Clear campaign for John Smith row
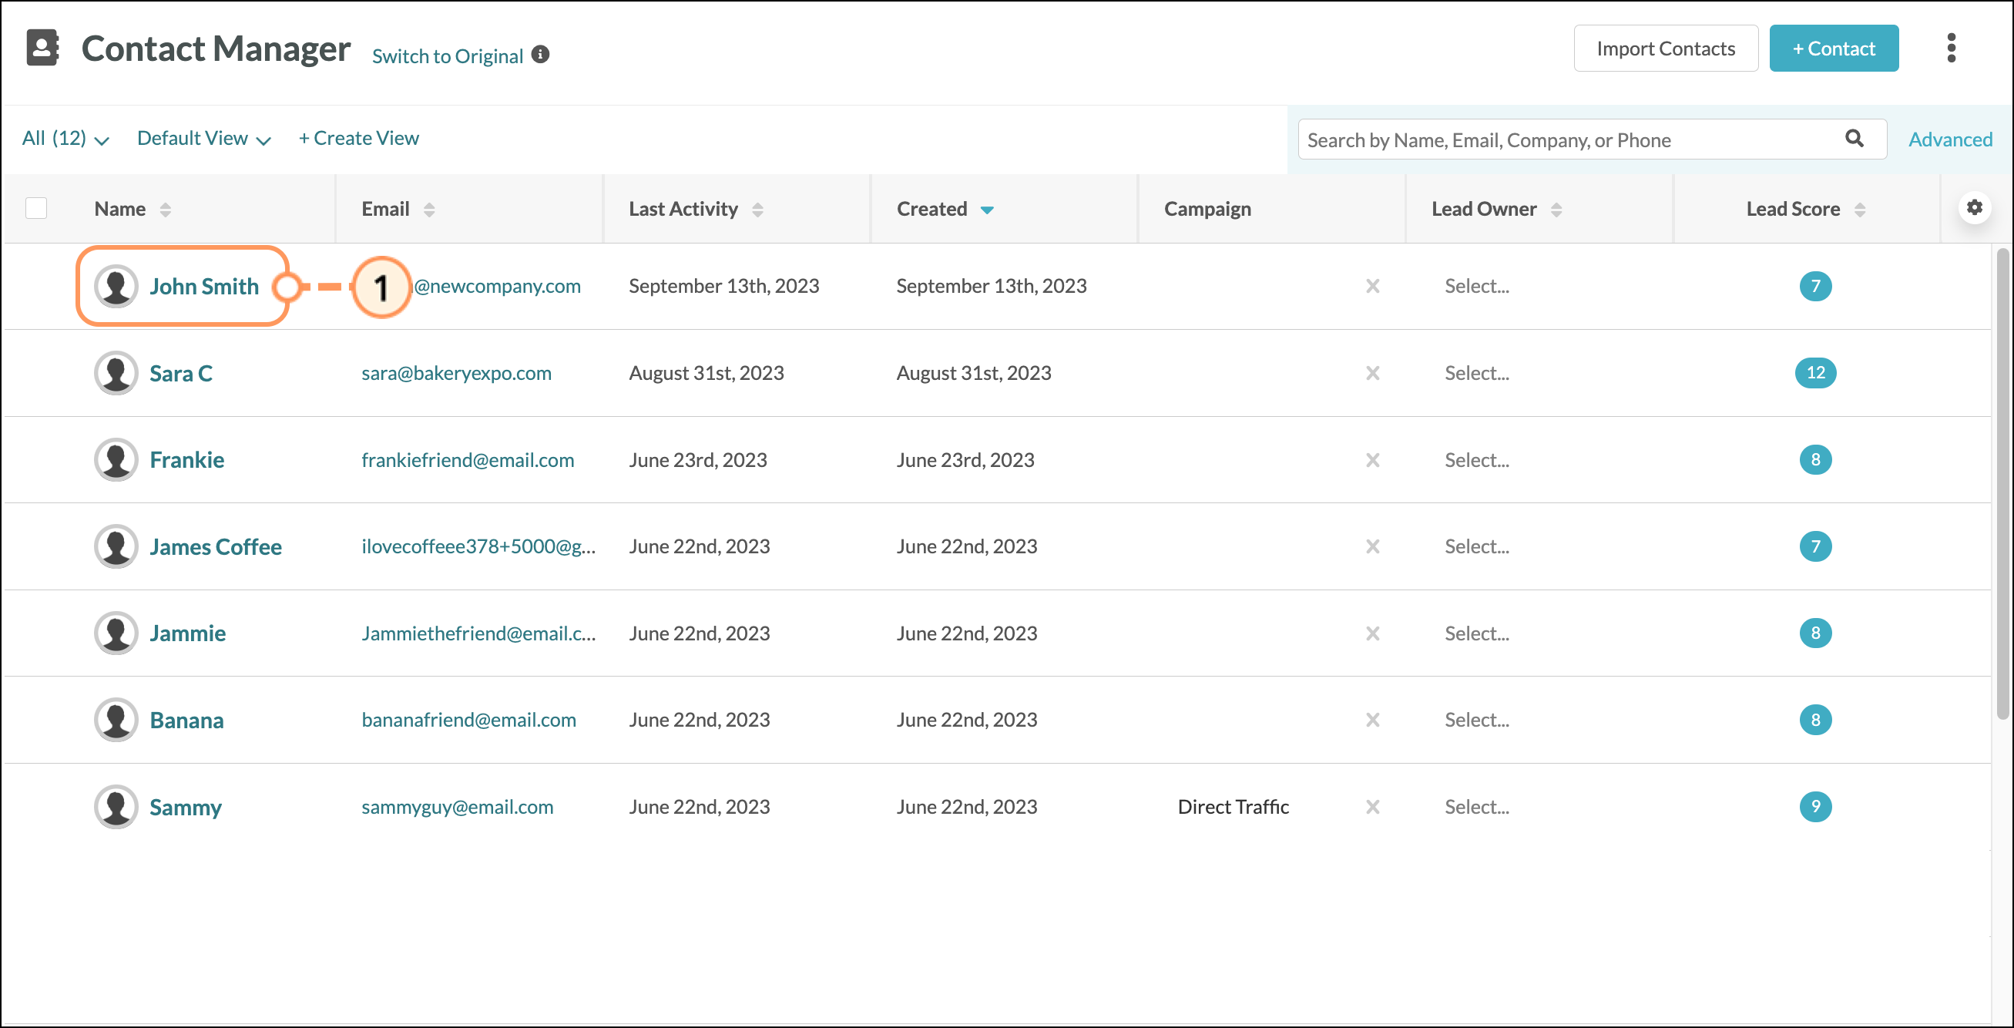The height and width of the screenshot is (1028, 2014). pyautogui.click(x=1373, y=286)
